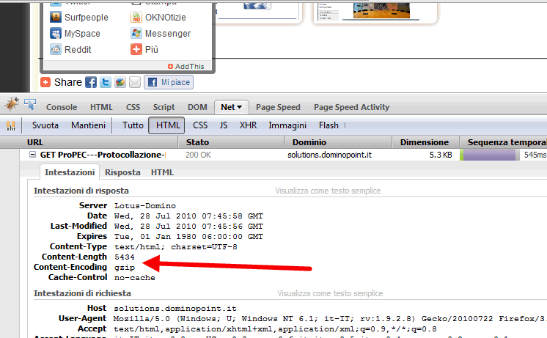Click the Surfpeople share icon
The height and width of the screenshot is (338, 547).
[56, 17]
